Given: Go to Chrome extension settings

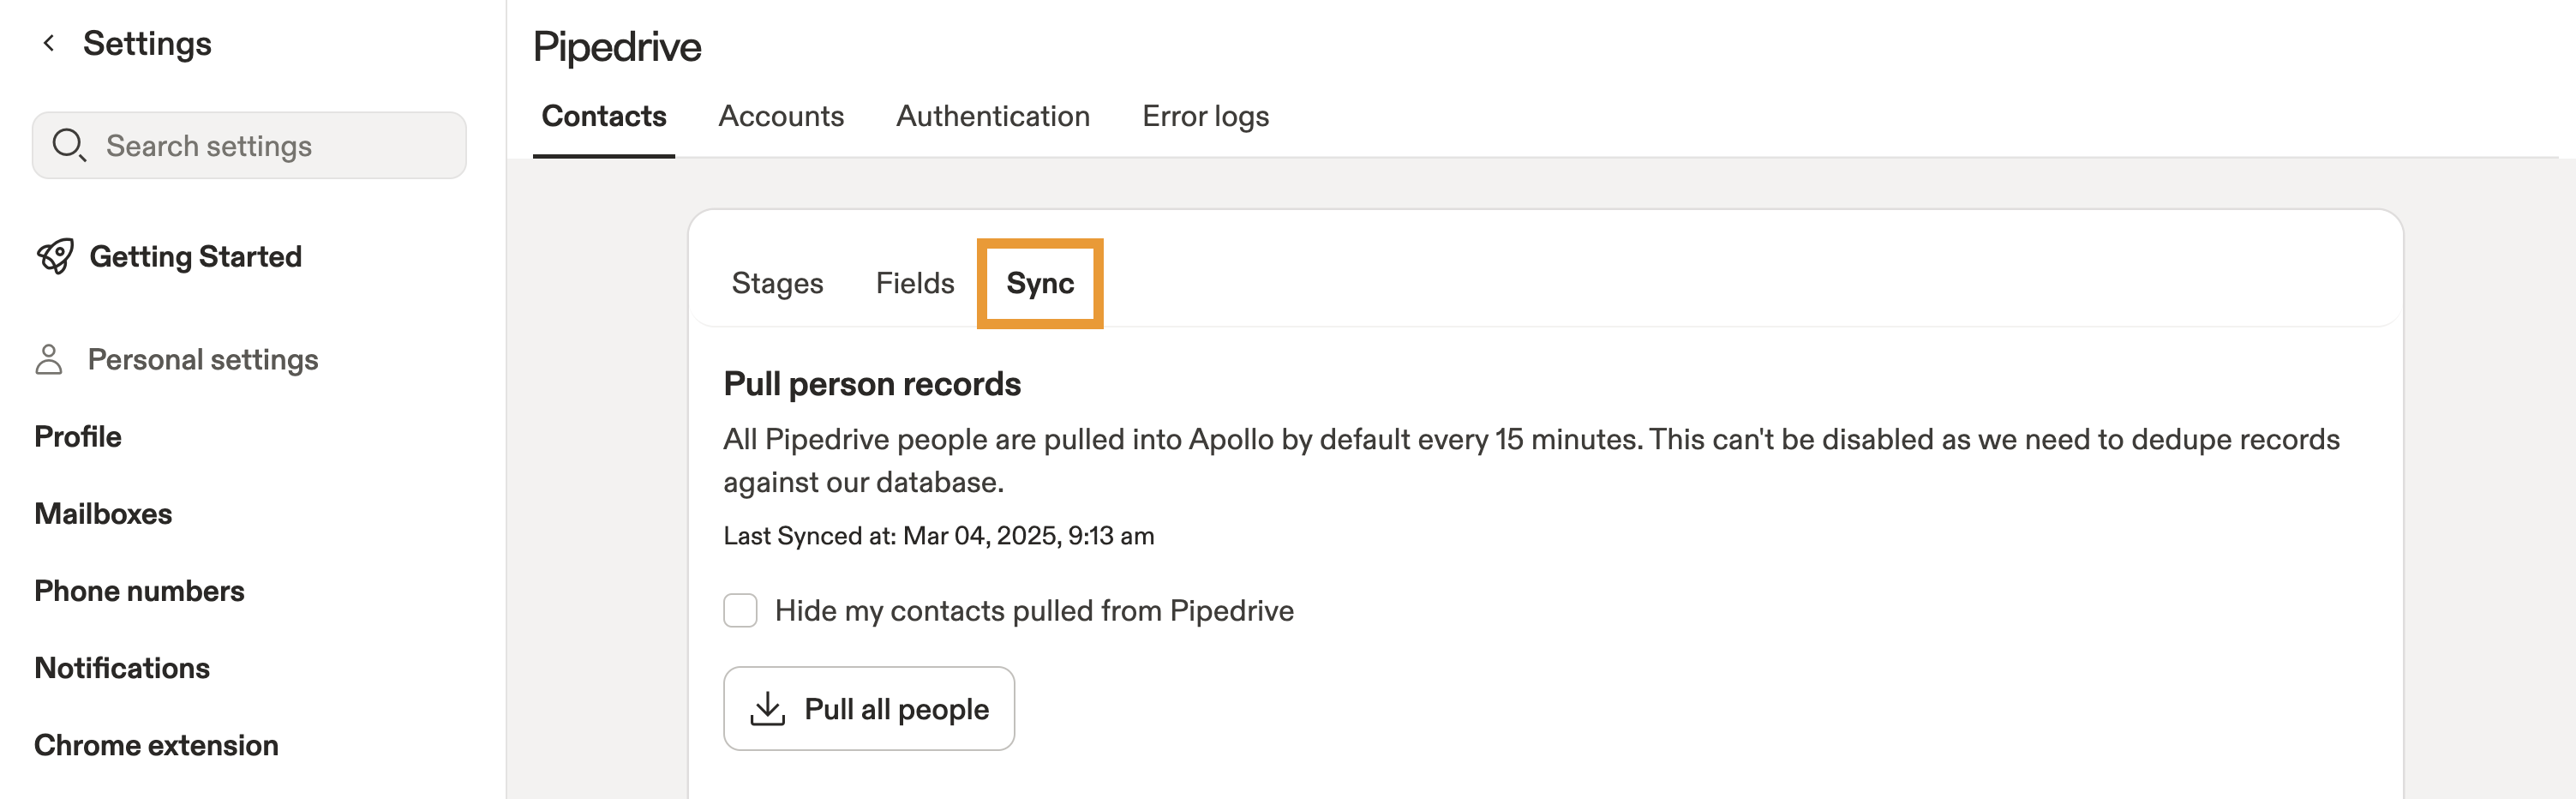Looking at the screenshot, I should 156,744.
